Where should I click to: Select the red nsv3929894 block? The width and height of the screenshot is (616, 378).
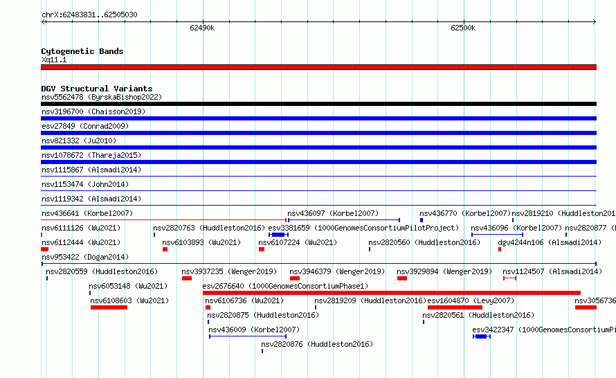(402, 278)
